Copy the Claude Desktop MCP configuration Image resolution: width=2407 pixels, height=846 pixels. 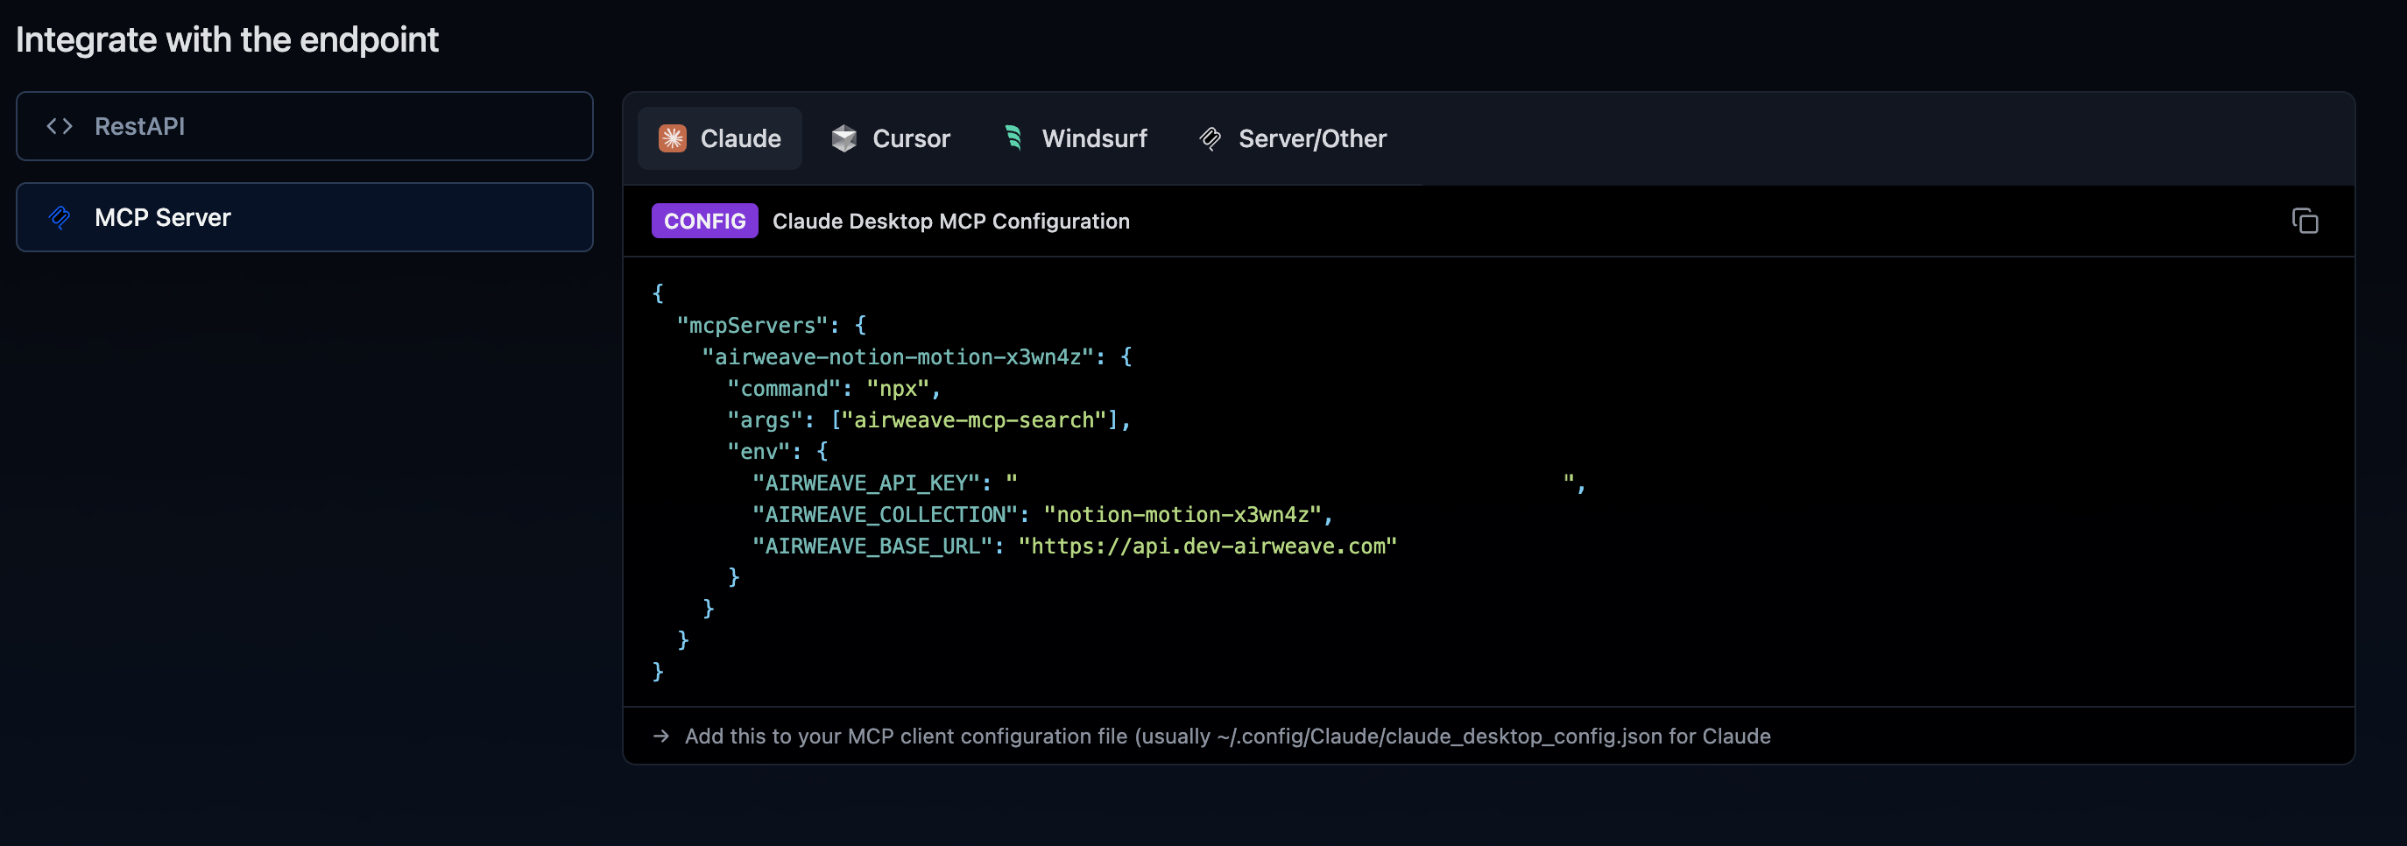click(x=2305, y=222)
